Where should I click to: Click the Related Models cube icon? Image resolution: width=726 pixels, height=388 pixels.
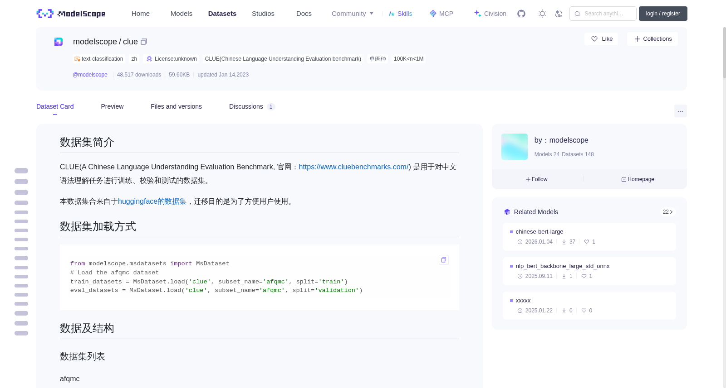(x=507, y=212)
